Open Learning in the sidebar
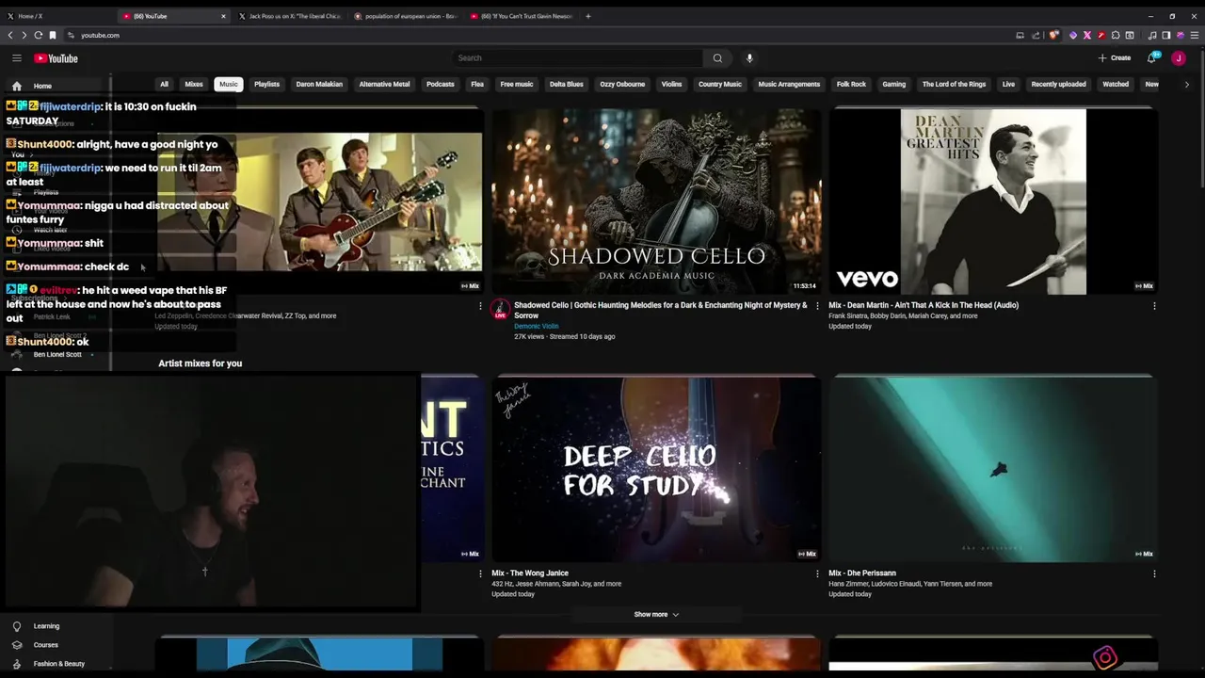 (46, 626)
